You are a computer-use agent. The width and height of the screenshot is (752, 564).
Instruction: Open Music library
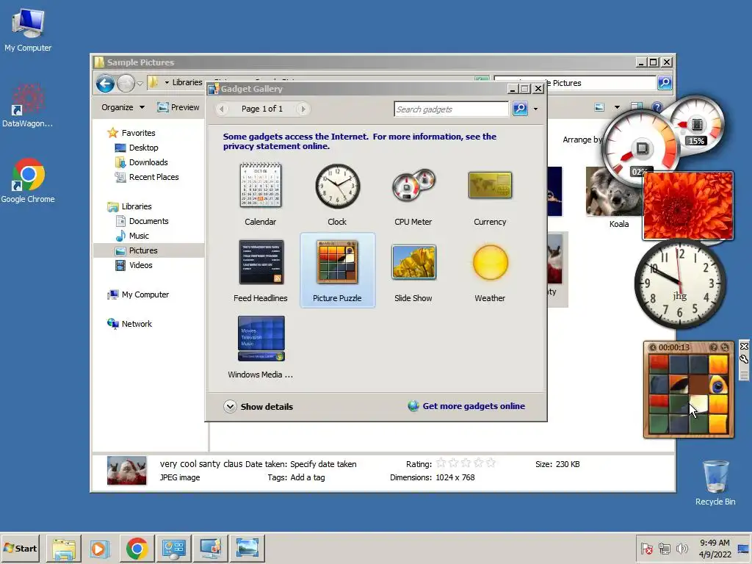click(x=132, y=236)
